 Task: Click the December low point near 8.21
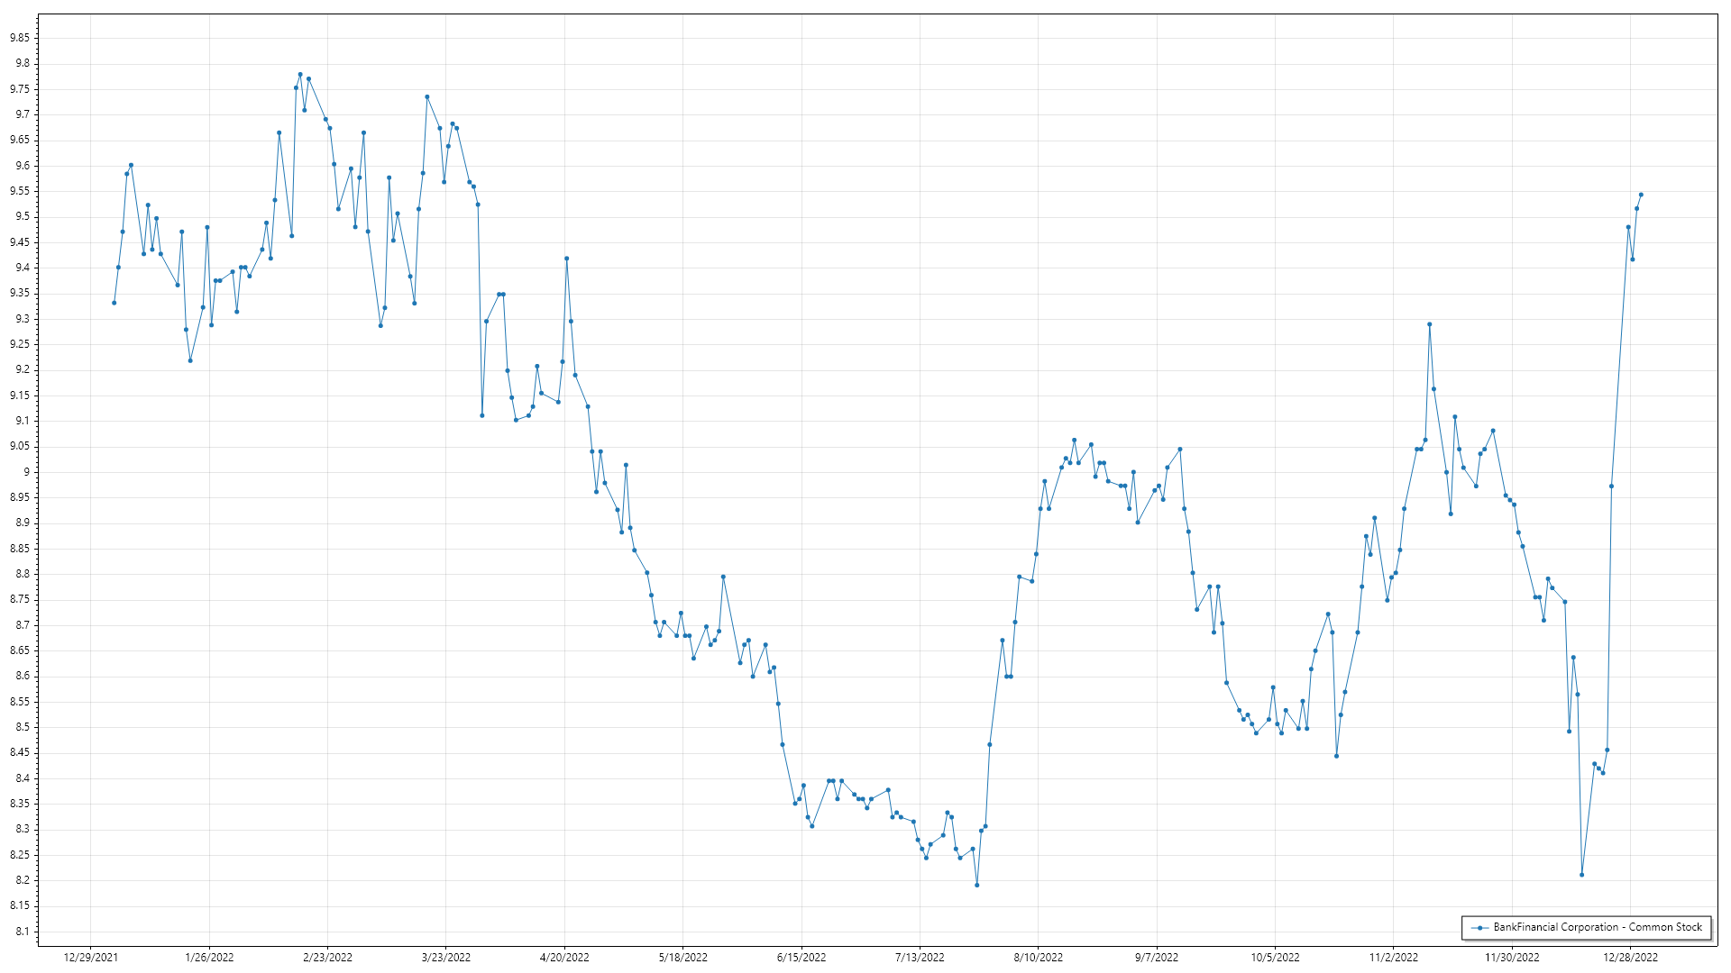coord(1581,875)
